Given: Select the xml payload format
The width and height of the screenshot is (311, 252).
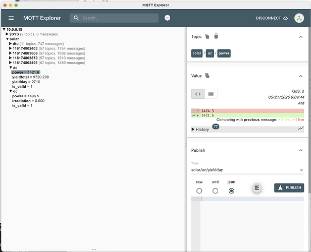Looking at the screenshot, I should click(215, 191).
